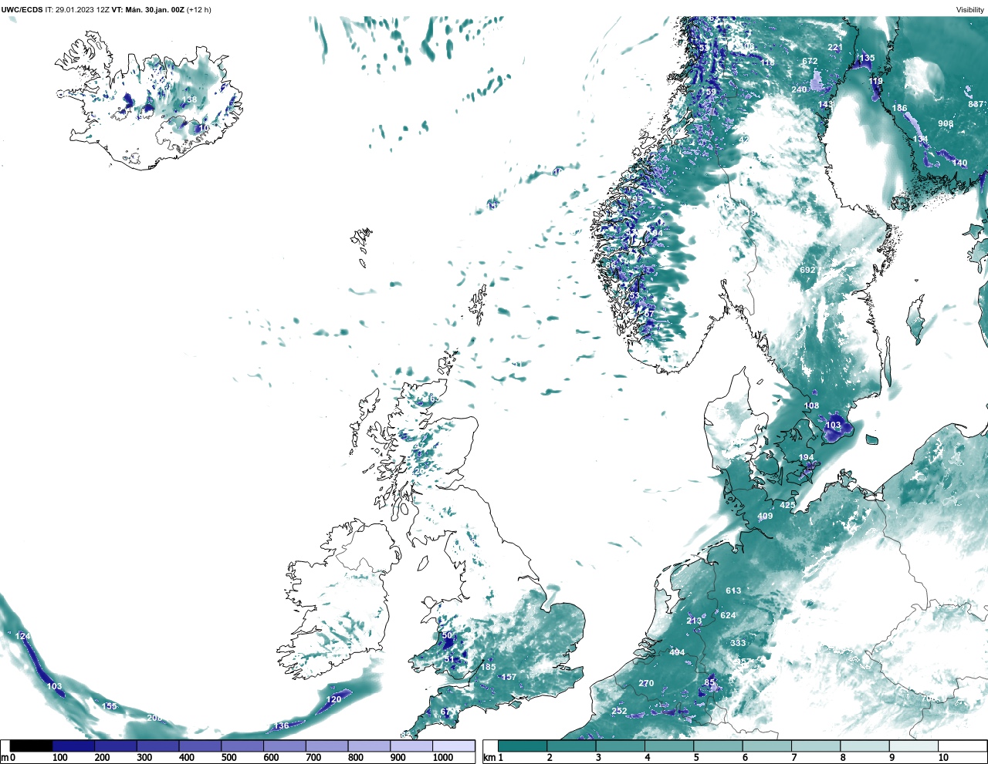
Task: Pick the 5–6 km legend swatch
Action: click(x=718, y=745)
